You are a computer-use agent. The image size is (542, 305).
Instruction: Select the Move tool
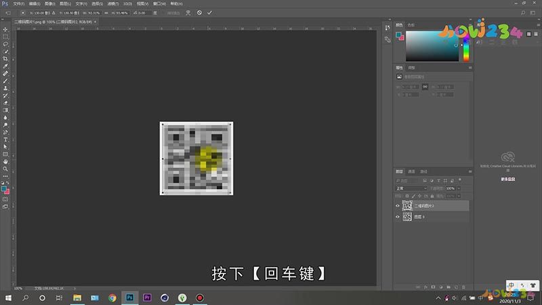(5, 29)
